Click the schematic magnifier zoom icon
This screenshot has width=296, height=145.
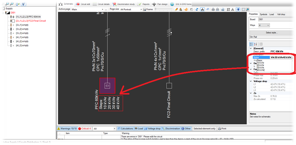point(247,9)
